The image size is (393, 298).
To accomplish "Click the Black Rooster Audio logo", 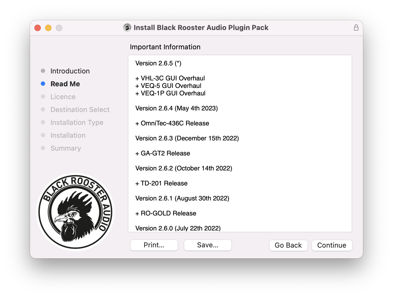I will (x=75, y=212).
